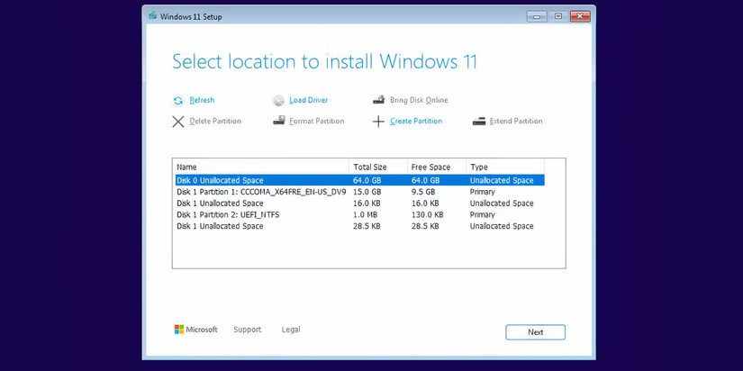This screenshot has height=371, width=743.
Task: Sort by the Total Size column header
Action: click(378, 167)
